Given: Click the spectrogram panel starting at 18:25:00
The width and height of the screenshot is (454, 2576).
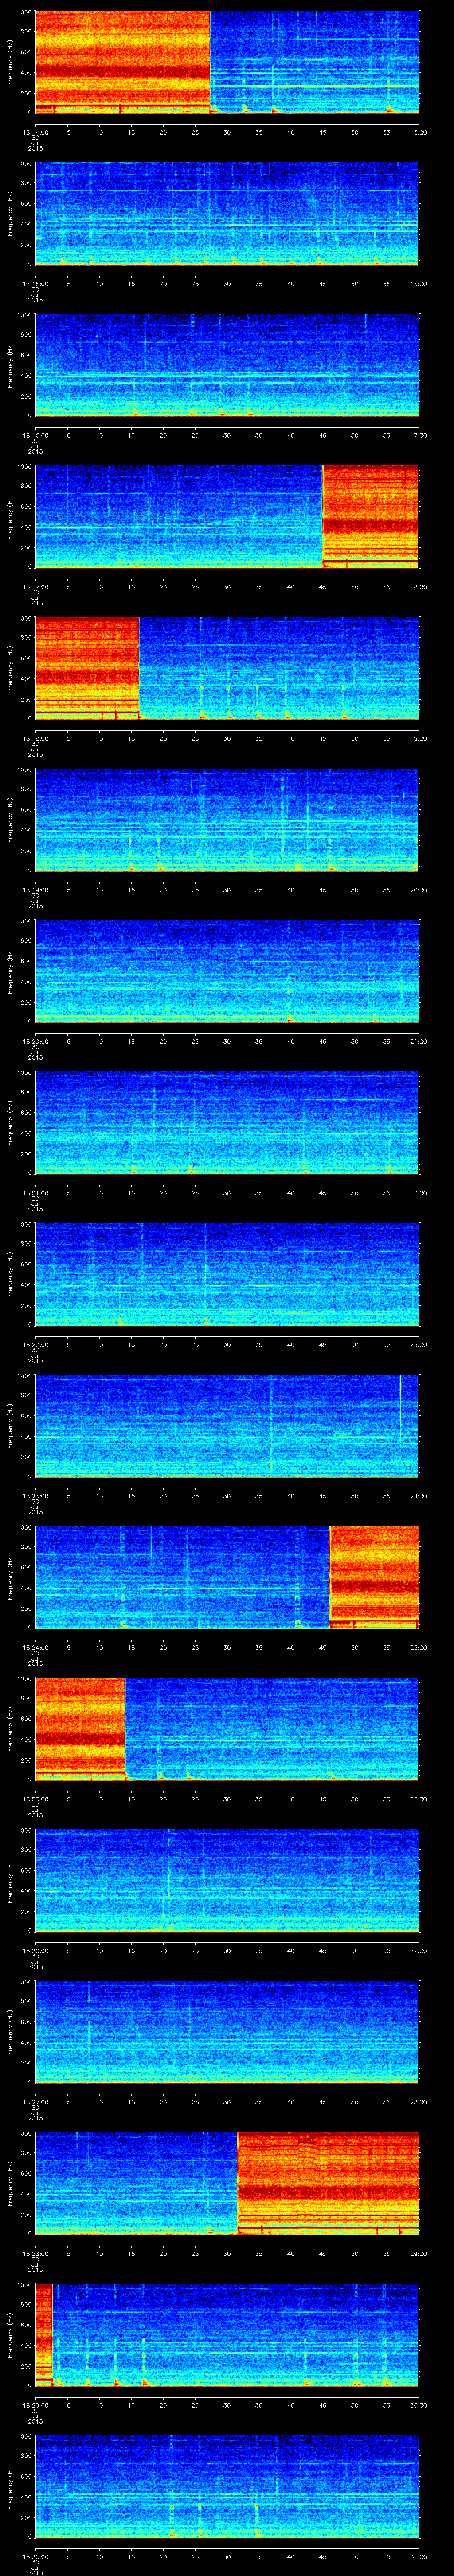Looking at the screenshot, I should 227,1729.
